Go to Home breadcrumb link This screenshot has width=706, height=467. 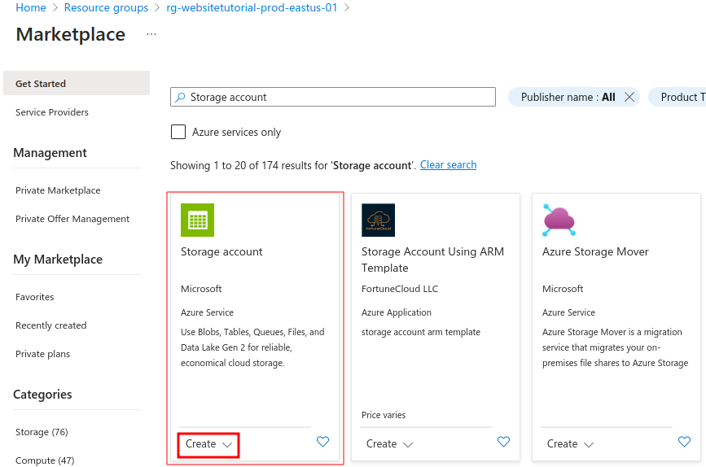click(31, 7)
